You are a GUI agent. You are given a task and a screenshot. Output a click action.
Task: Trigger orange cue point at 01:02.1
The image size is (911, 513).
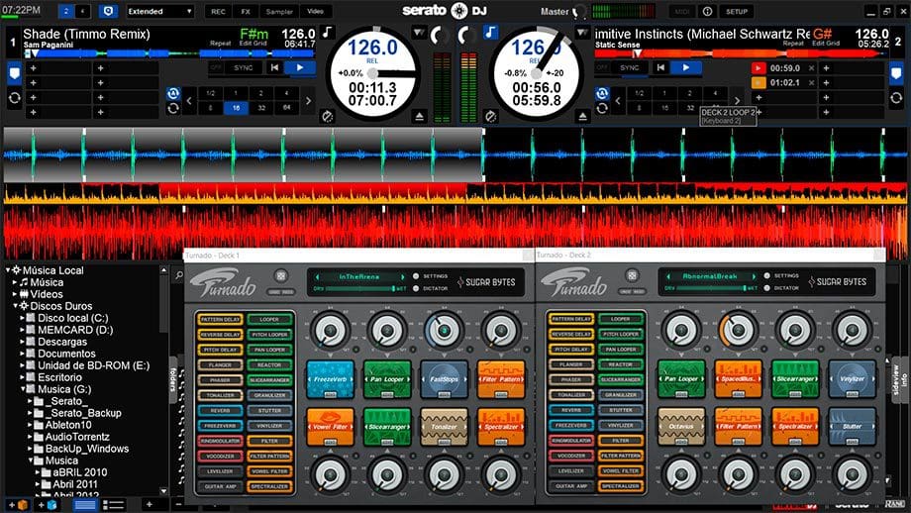758,82
